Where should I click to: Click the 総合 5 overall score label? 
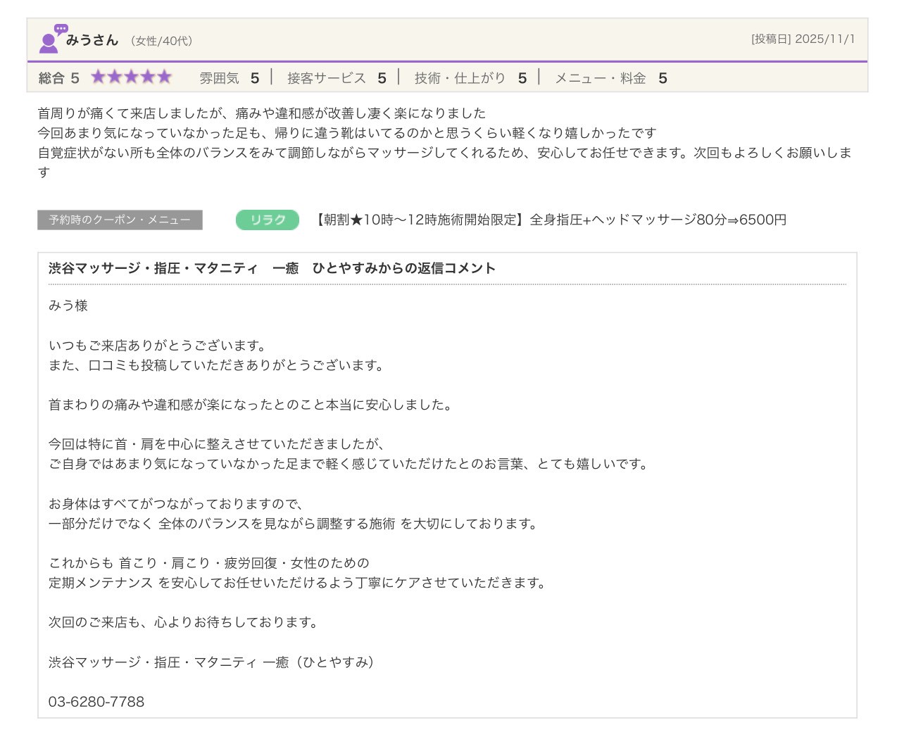click(x=58, y=78)
